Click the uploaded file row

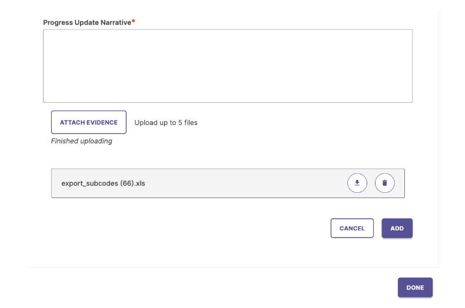click(228, 183)
